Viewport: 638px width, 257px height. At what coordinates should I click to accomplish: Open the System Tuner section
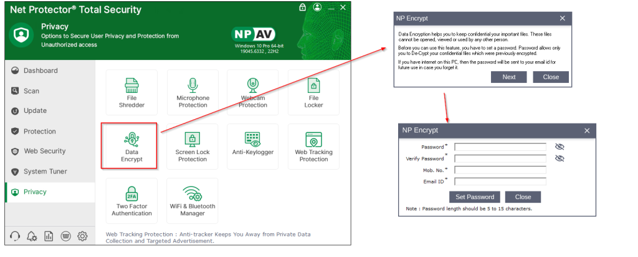(45, 172)
